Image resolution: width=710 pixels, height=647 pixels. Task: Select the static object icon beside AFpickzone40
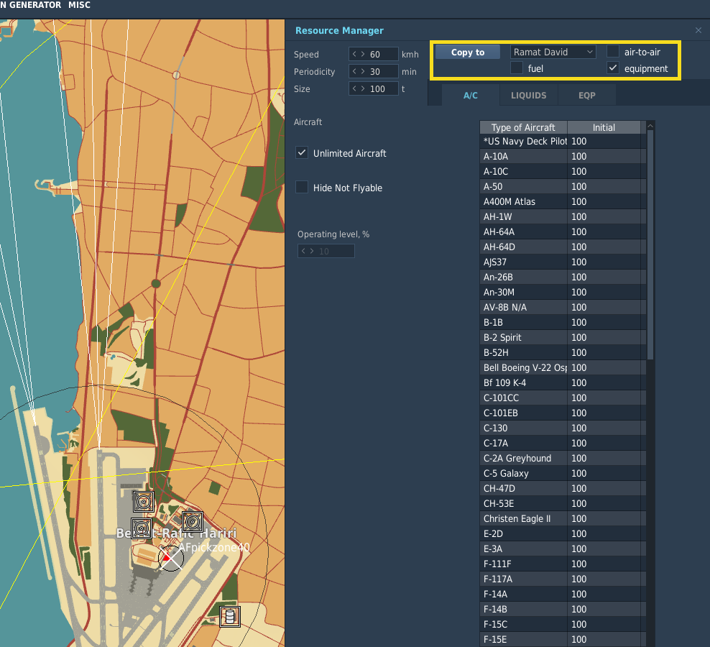193,522
